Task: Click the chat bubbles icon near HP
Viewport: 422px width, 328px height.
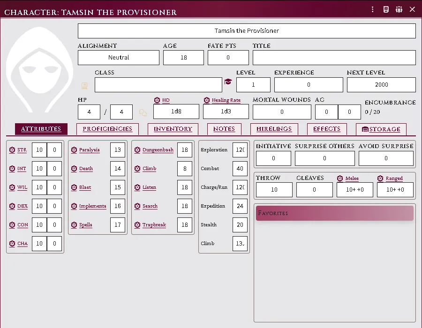Action: click(143, 112)
